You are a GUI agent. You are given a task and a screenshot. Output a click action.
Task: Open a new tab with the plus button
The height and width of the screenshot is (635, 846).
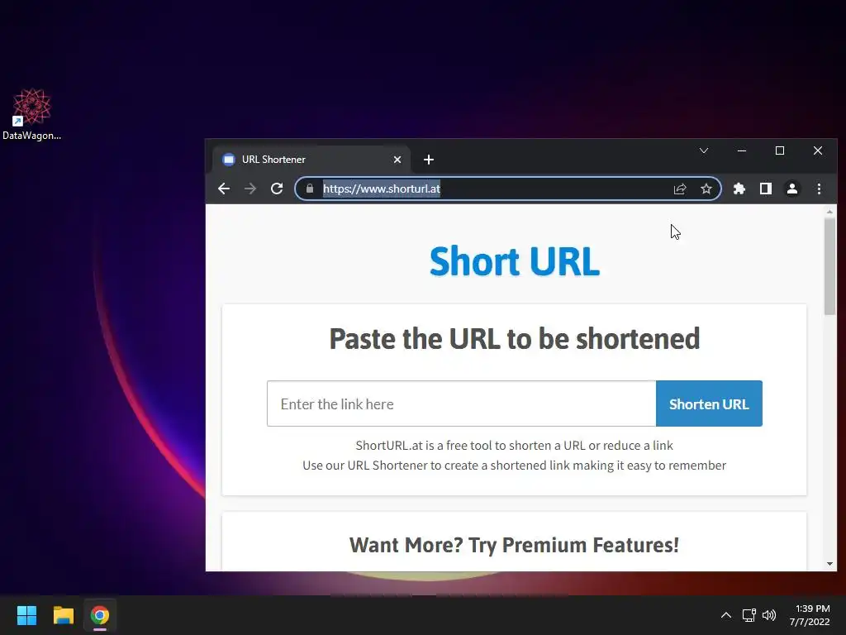click(x=429, y=160)
